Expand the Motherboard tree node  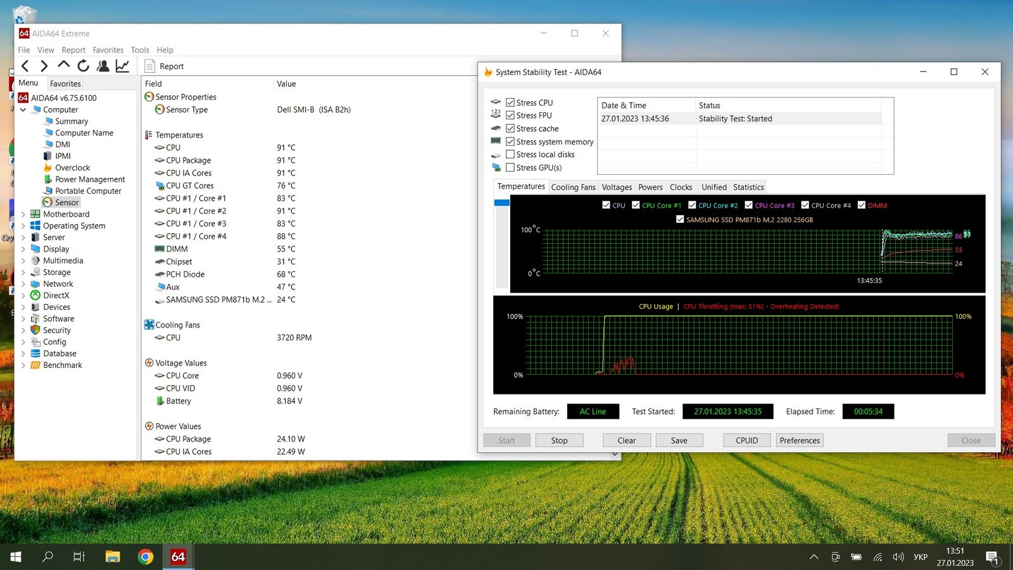coord(23,214)
